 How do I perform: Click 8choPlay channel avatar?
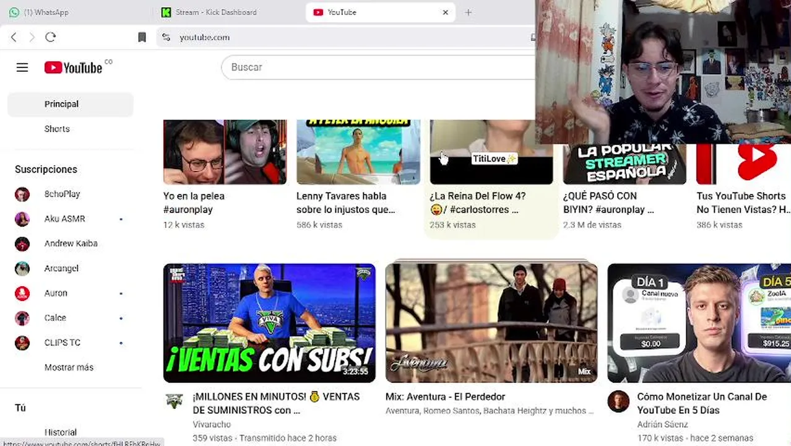(22, 194)
